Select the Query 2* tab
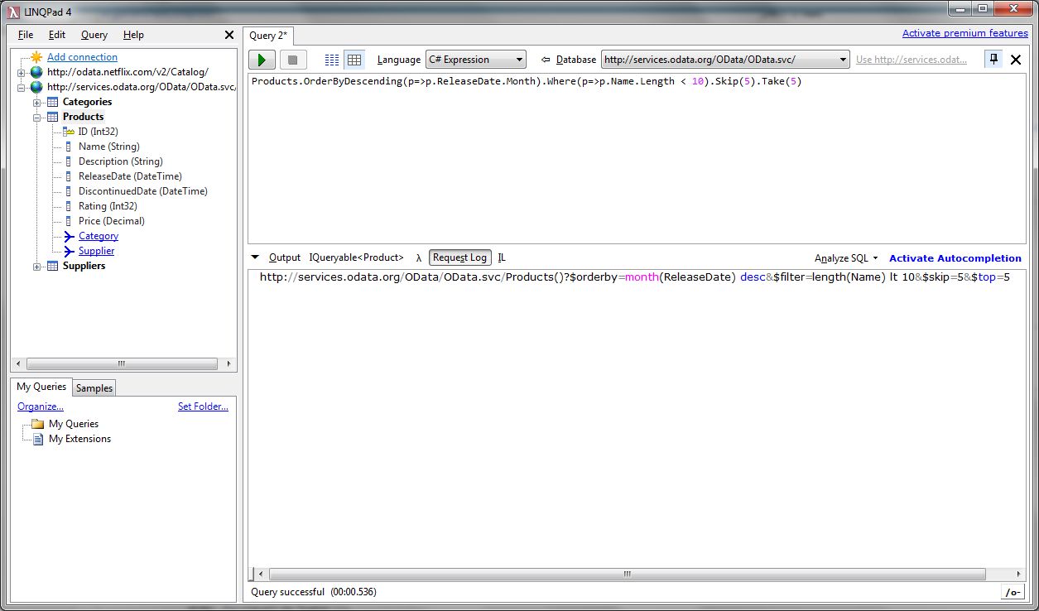This screenshot has width=1039, height=611. click(x=268, y=36)
